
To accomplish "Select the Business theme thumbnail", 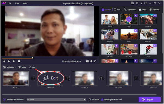I will pyautogui.click(x=148, y=34).
